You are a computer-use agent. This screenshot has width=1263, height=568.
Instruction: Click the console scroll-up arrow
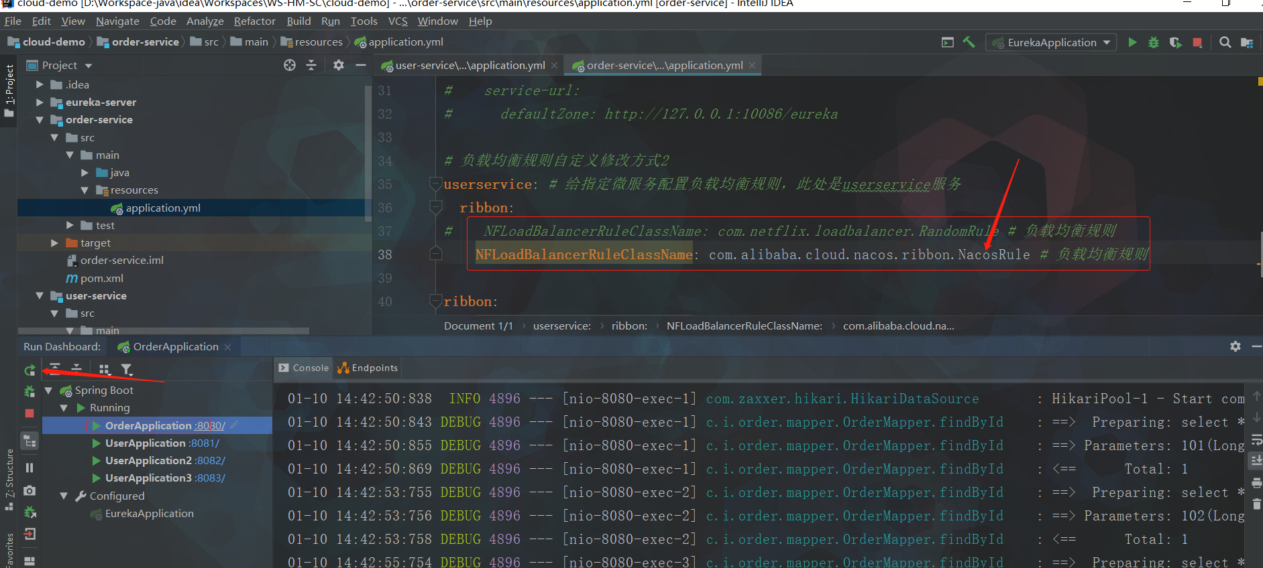(x=1257, y=396)
